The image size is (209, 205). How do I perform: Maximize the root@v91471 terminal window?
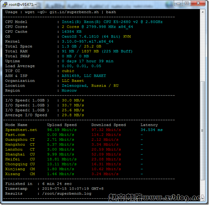coord(187,3)
